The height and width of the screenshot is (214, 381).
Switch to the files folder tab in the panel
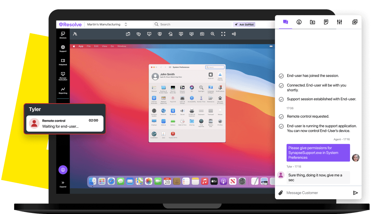coord(312,22)
